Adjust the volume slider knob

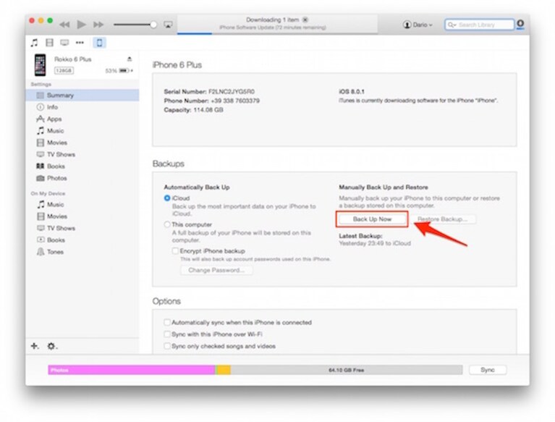153,25
